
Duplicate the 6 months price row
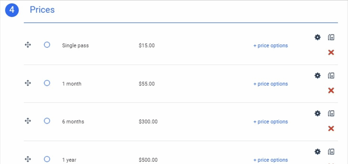pyautogui.click(x=331, y=113)
